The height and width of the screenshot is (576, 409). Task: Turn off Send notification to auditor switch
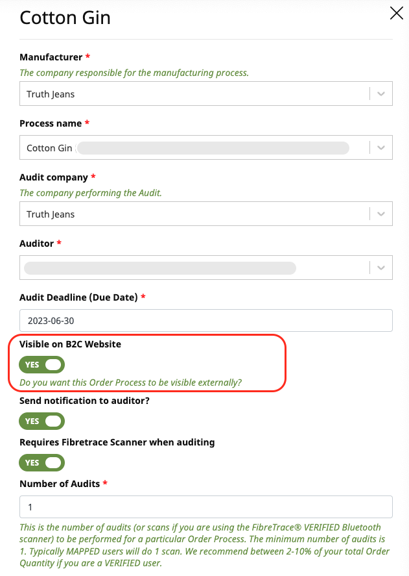pyautogui.click(x=42, y=421)
